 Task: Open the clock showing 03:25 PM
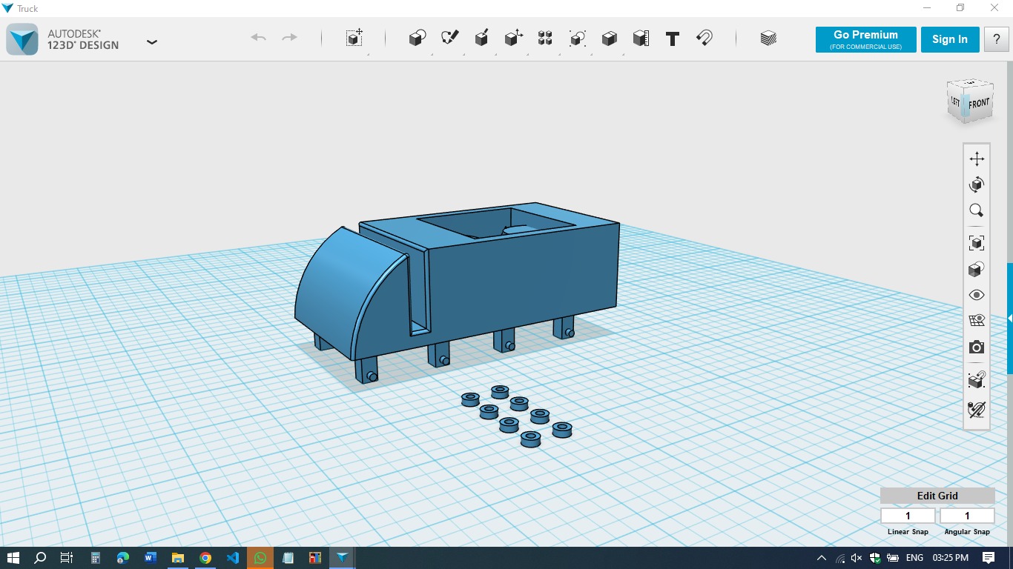(951, 557)
